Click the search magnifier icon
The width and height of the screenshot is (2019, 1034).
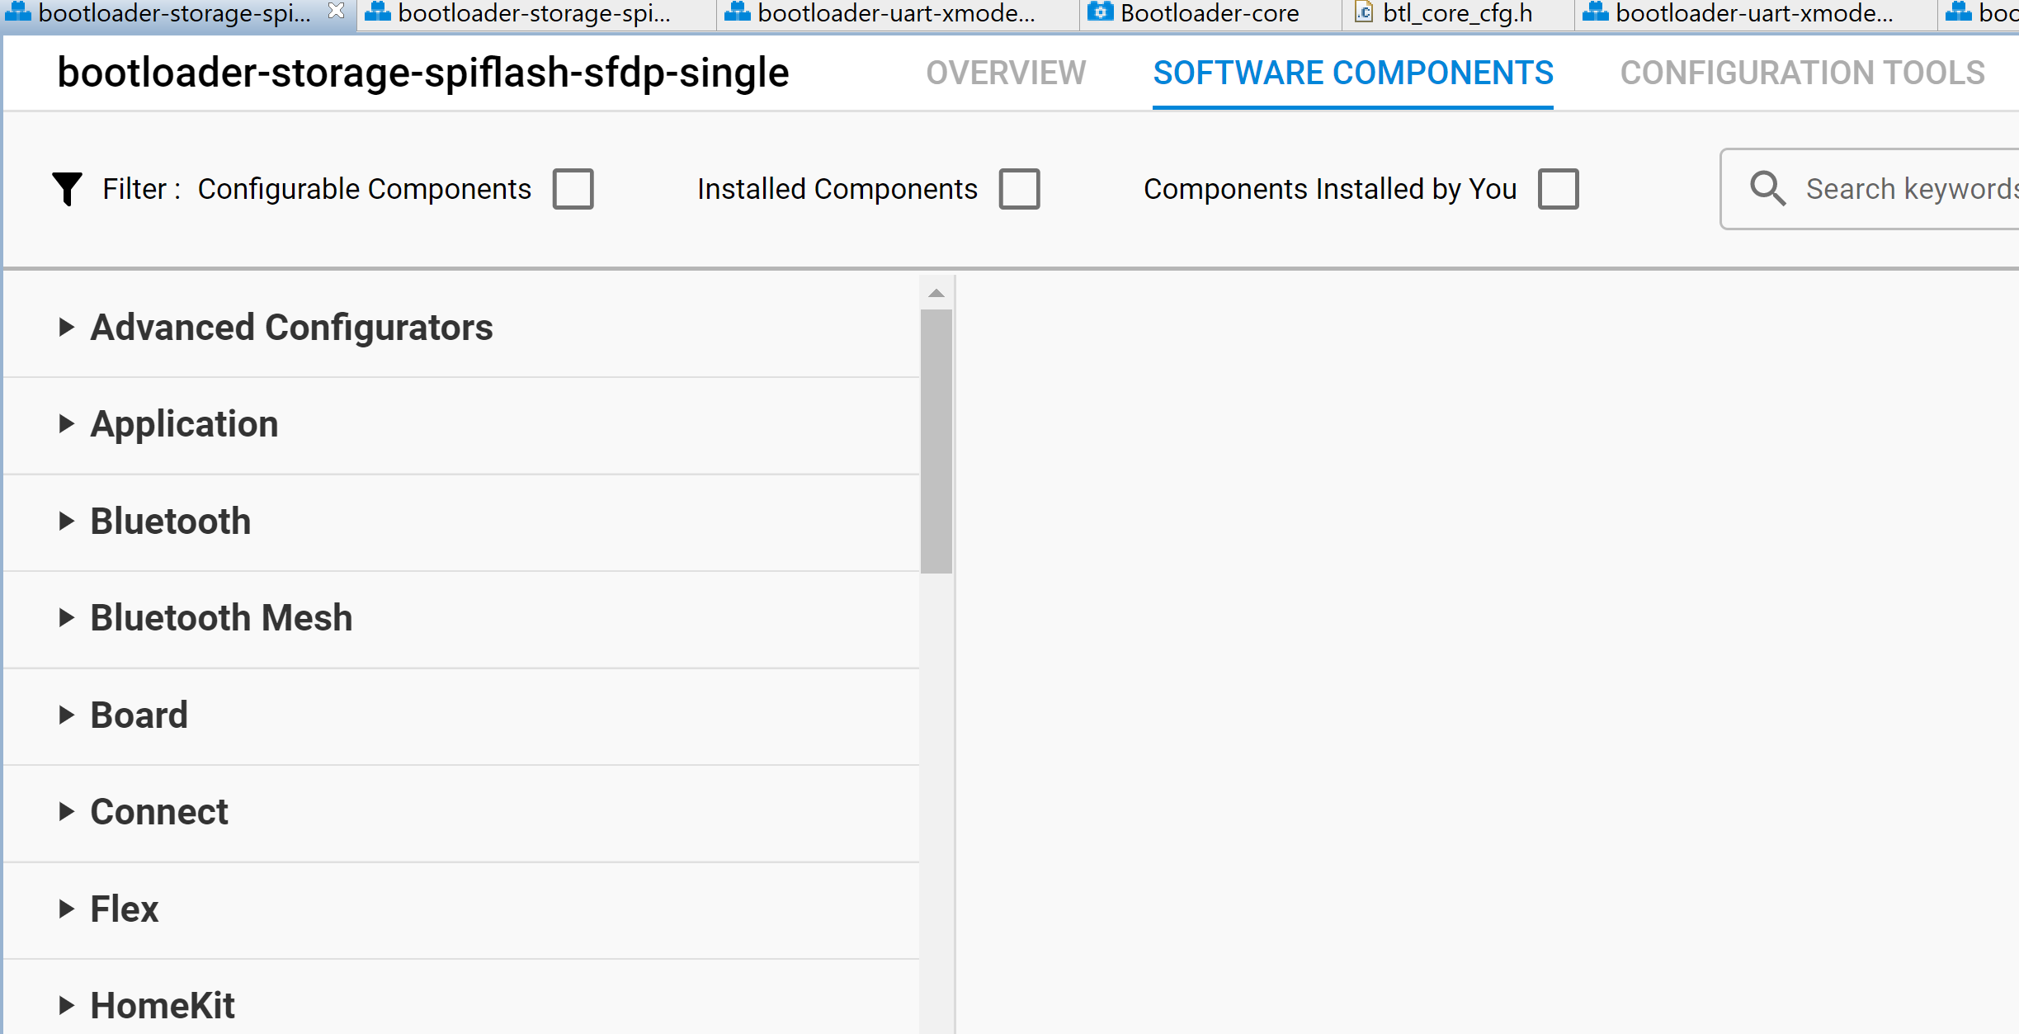1767,189
